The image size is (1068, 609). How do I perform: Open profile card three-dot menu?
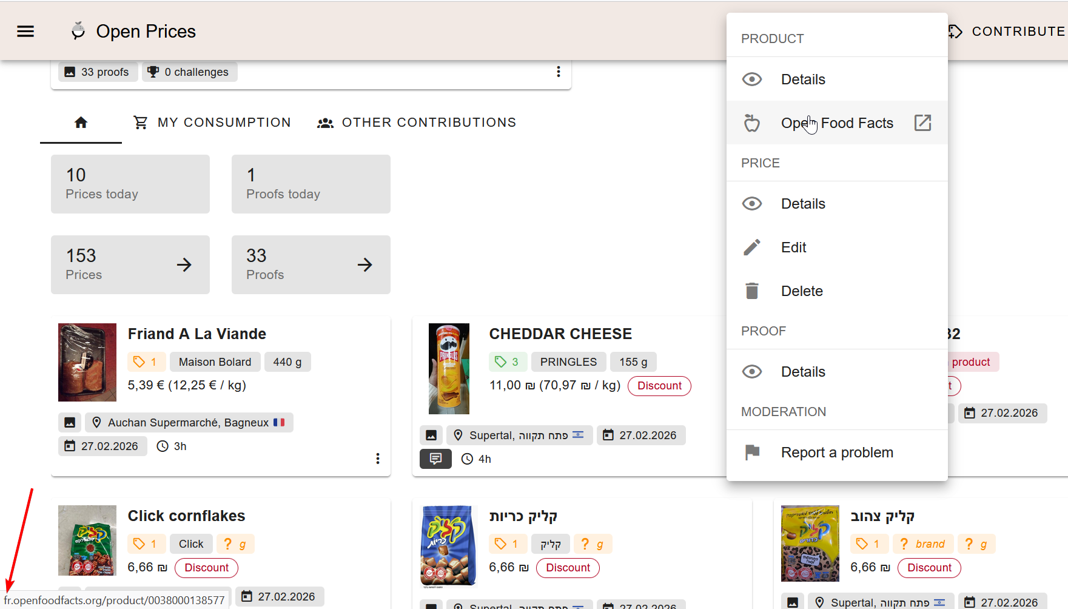558,72
